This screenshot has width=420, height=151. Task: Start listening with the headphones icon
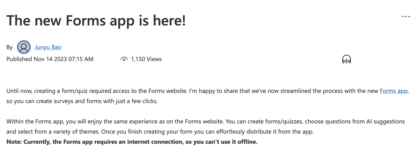pos(346,59)
